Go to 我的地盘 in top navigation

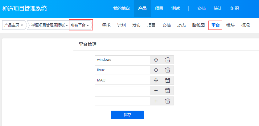pyautogui.click(x=121, y=8)
